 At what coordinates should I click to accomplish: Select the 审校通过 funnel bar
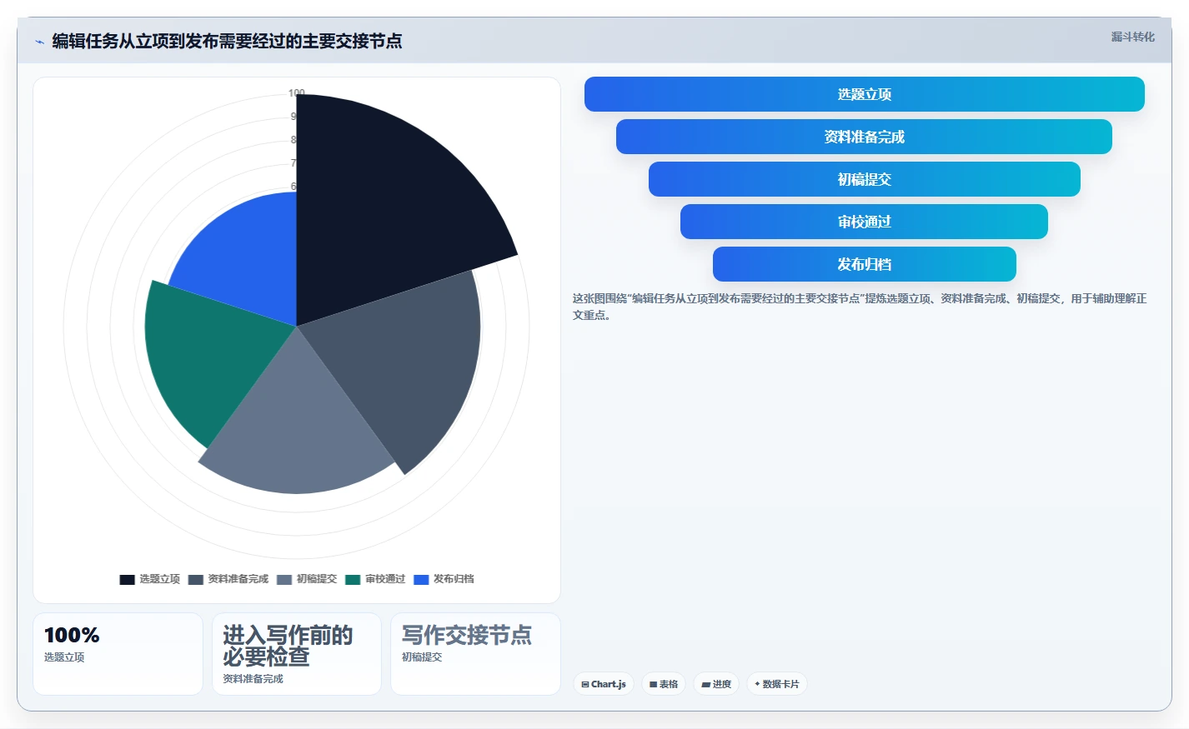(x=864, y=222)
